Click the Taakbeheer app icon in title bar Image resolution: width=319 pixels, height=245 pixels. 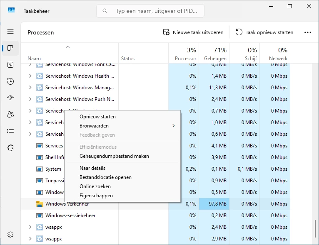11,10
